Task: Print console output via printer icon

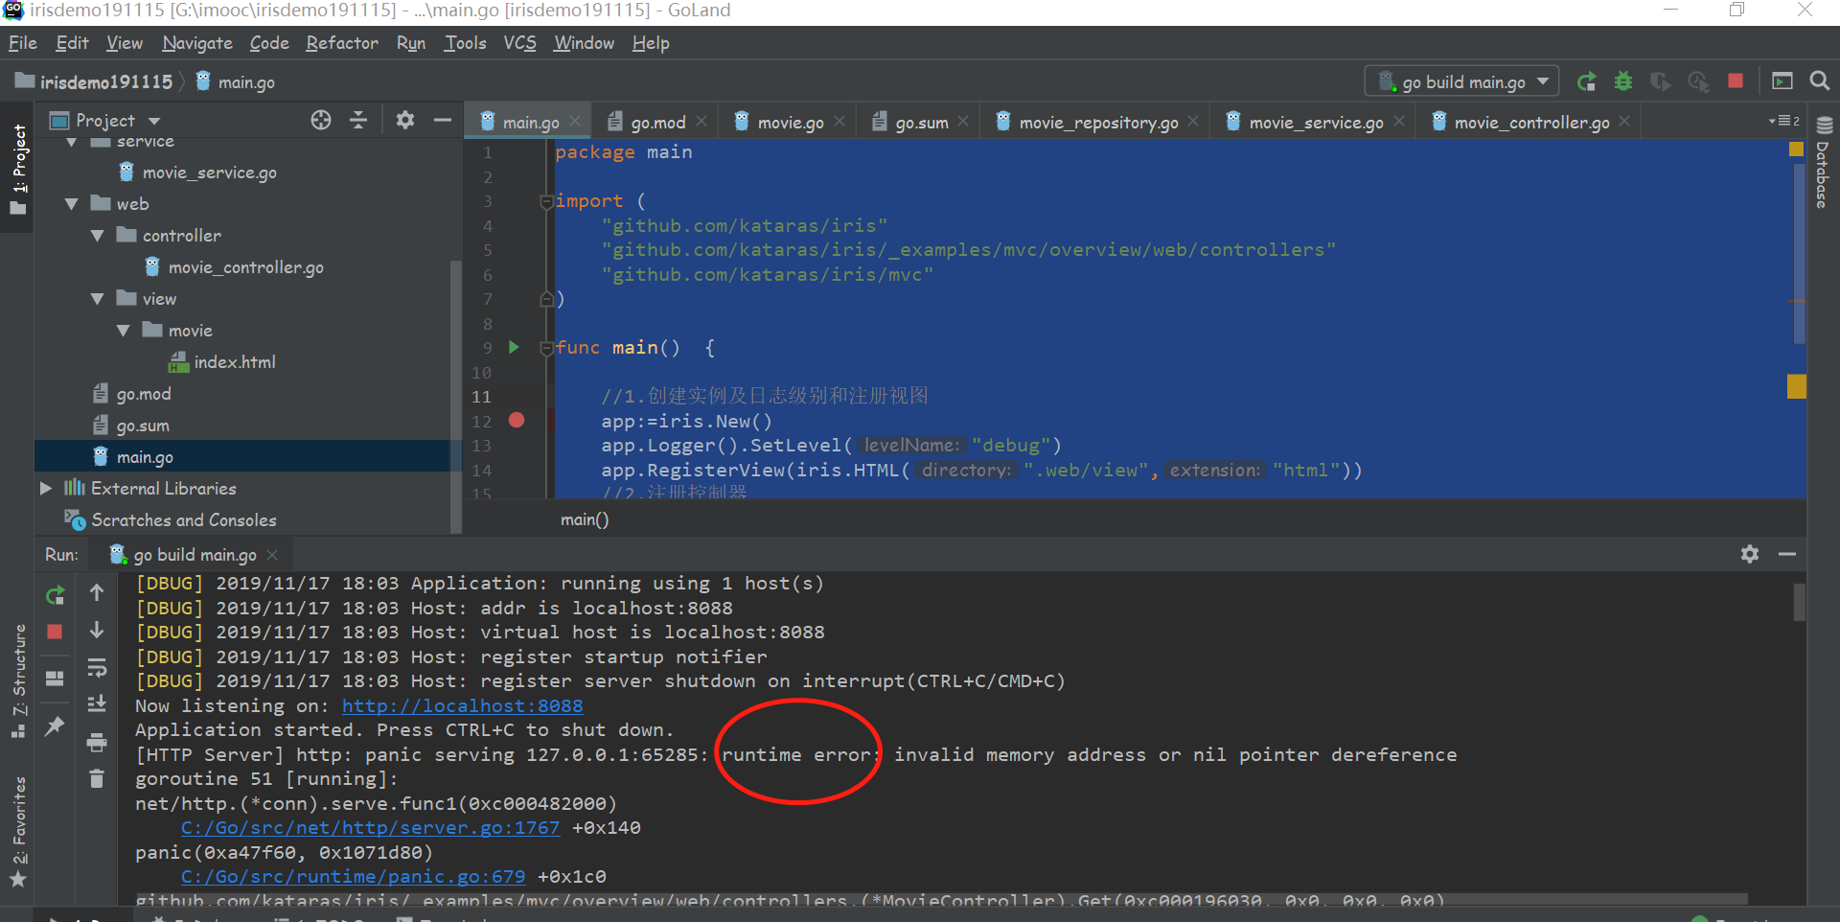Action: click(x=97, y=742)
